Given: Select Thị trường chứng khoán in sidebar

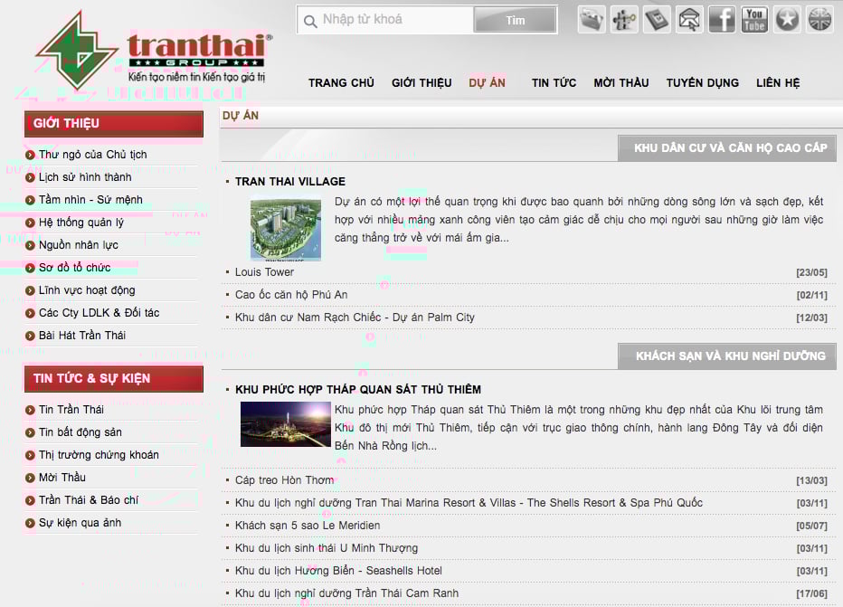Looking at the screenshot, I should coord(99,455).
